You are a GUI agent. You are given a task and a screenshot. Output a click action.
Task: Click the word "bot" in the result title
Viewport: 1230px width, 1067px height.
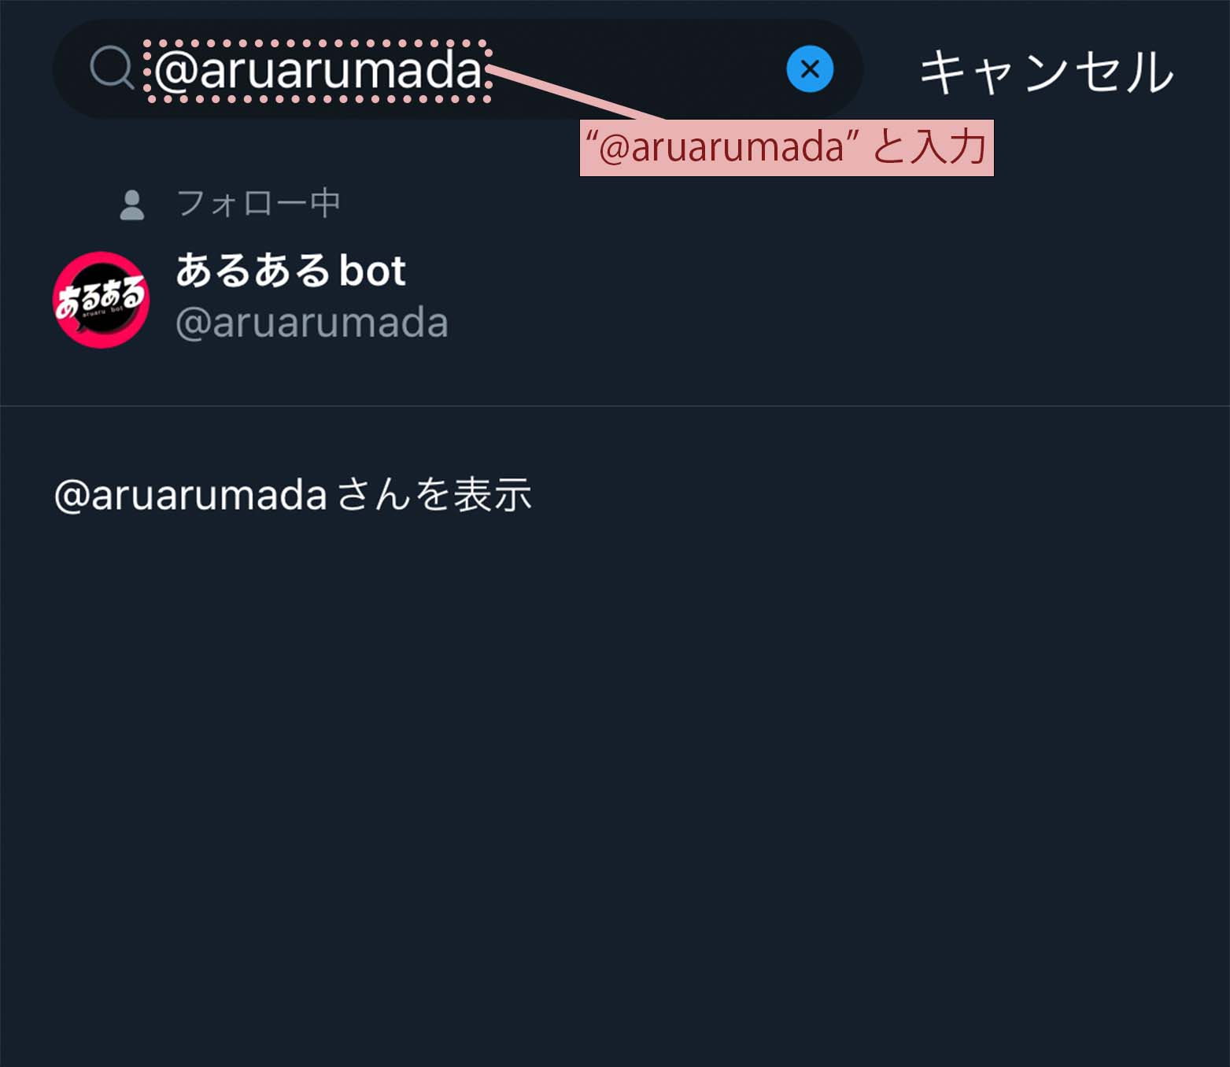[x=372, y=271]
